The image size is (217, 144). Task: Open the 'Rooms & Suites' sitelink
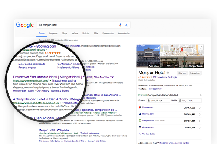point(60,91)
